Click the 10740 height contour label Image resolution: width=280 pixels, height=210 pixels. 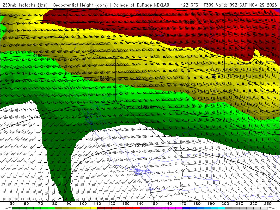pyautogui.click(x=140, y=146)
